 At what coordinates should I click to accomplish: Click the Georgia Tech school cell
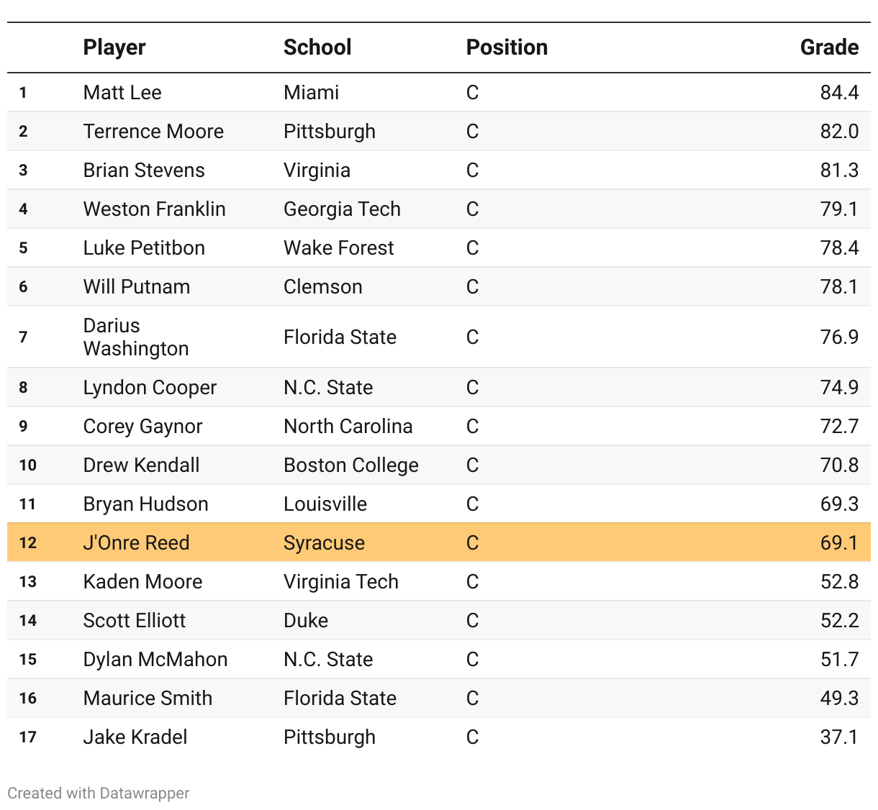[x=342, y=209]
